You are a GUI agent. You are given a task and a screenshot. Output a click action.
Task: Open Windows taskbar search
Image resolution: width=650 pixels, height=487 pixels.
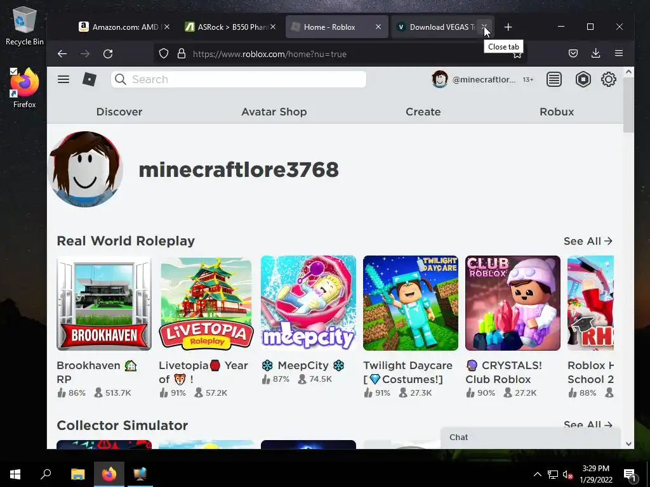pyautogui.click(x=46, y=474)
